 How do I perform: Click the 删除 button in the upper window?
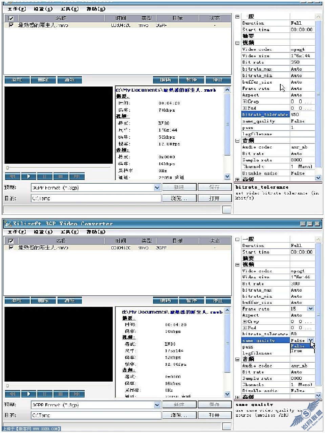pos(43,80)
